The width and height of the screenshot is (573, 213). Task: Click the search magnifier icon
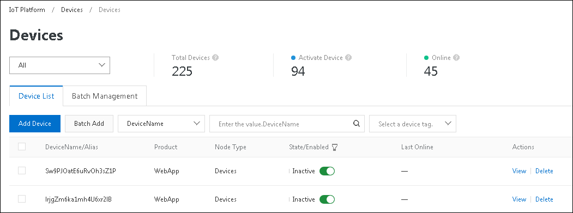pyautogui.click(x=357, y=124)
